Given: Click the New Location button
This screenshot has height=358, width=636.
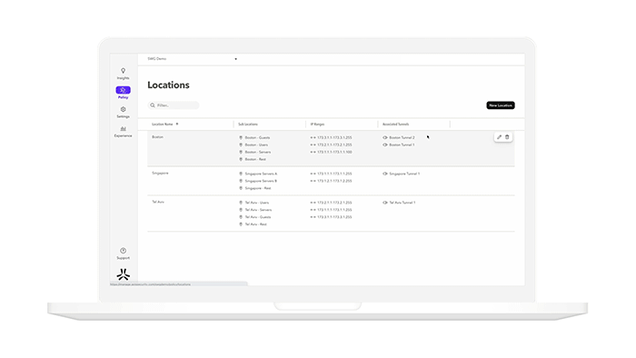Looking at the screenshot, I should 501,105.
